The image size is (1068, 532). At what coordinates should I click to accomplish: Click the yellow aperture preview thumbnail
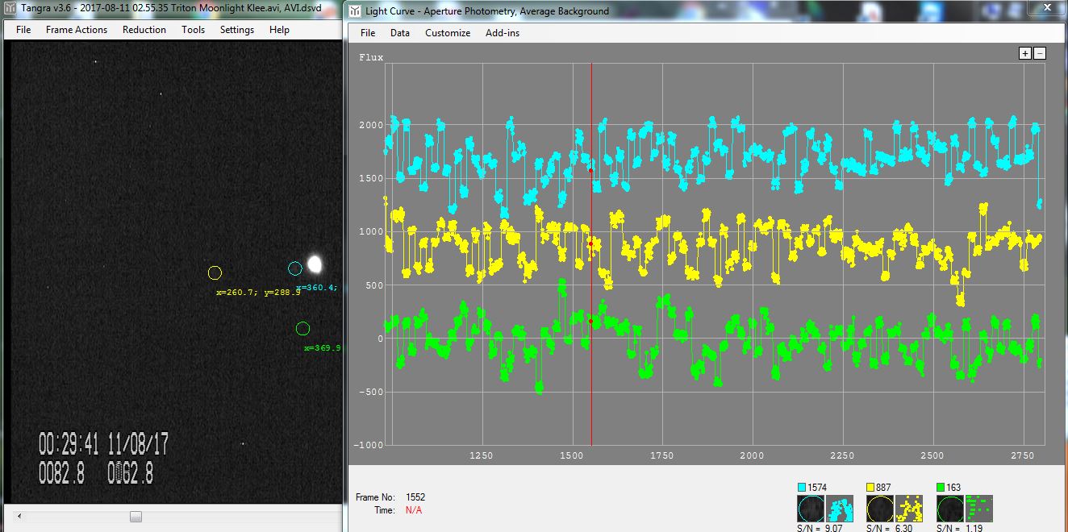pos(880,509)
